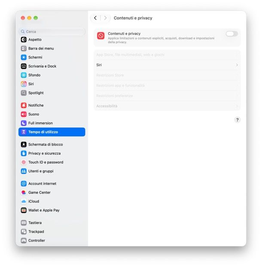Viewport: 262px width, 267px height.
Task: Go back with the left arrow
Action: point(95,18)
